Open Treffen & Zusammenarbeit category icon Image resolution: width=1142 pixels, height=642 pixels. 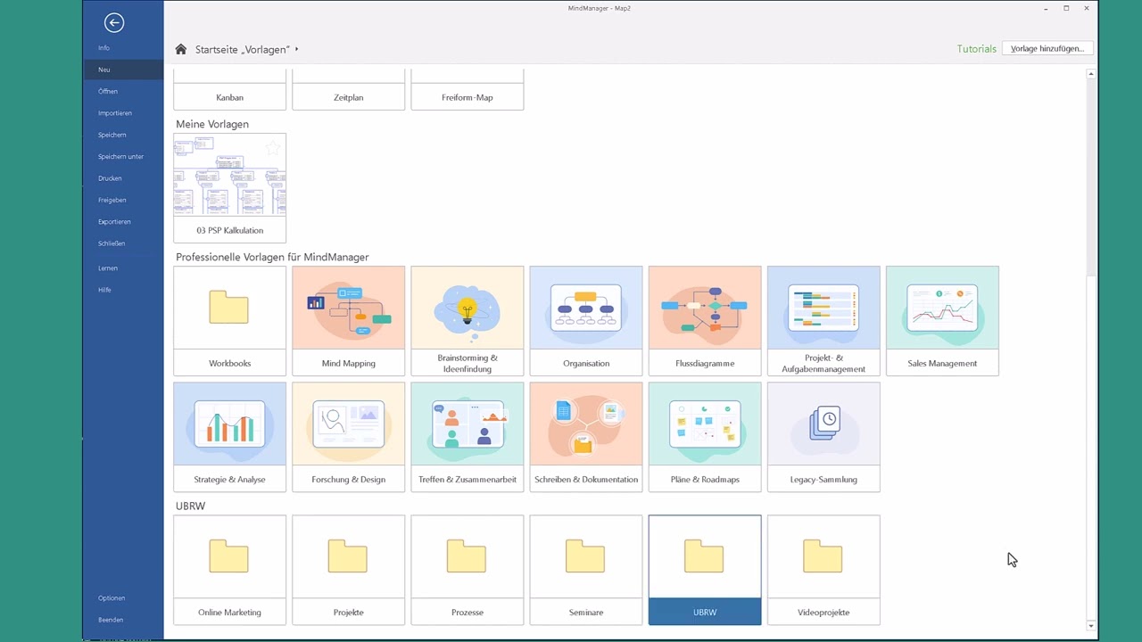coord(467,424)
